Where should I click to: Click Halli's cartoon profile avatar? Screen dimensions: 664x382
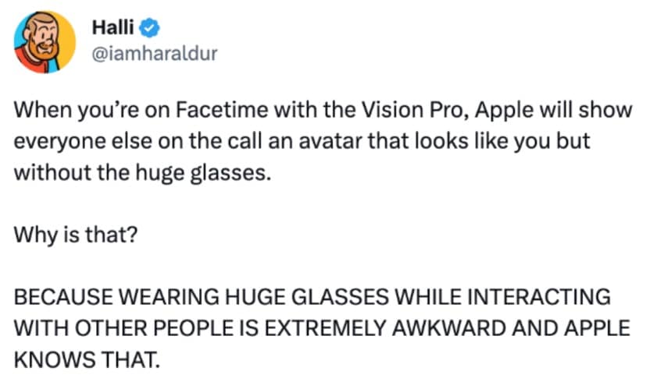tap(44, 41)
